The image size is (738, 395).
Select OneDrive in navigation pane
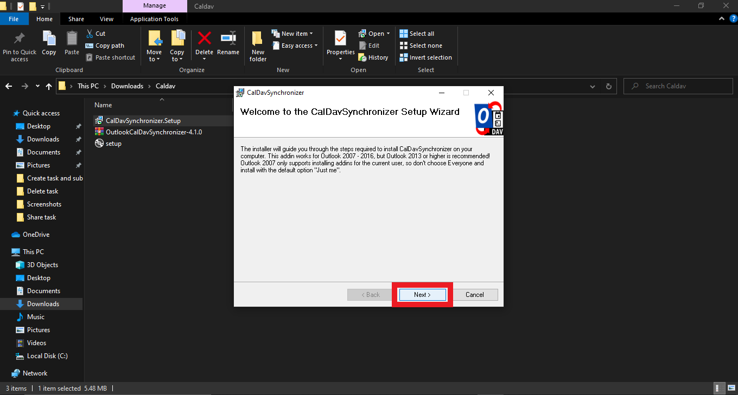tap(36, 235)
